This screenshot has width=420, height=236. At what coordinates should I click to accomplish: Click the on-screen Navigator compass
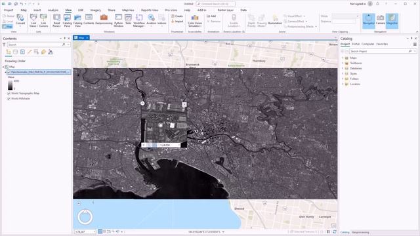point(85,217)
